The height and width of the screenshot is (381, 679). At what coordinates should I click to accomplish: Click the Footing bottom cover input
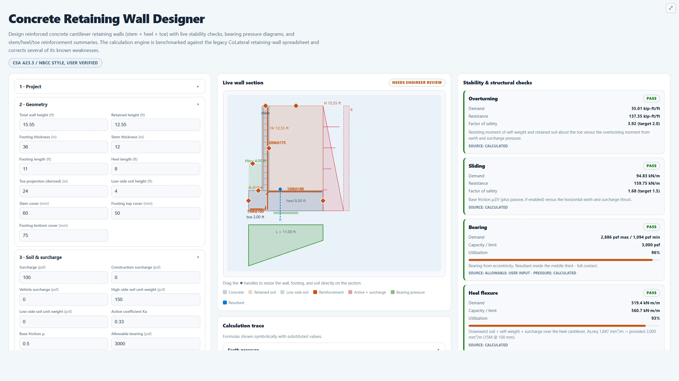point(63,236)
